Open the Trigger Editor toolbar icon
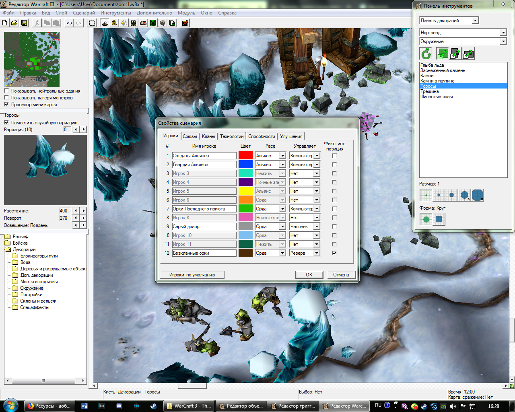Image resolution: width=515 pixels, height=412 pixels. pos(114,23)
